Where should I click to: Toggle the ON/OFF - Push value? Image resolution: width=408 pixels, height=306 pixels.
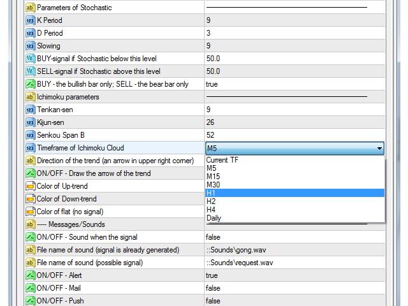click(295, 301)
